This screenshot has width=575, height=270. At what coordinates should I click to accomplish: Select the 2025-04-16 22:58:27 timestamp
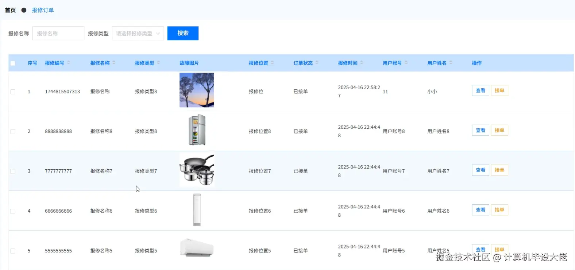(359, 92)
